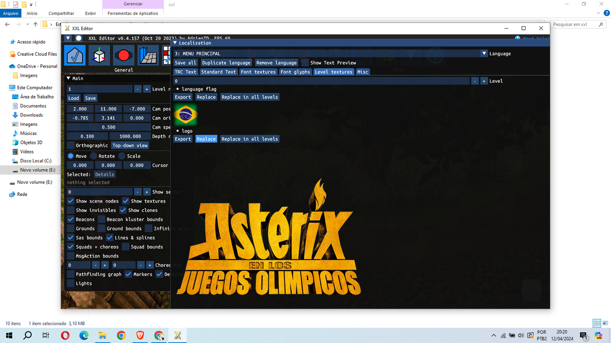Viewport: 611px width, 343px height.
Task: Click Duplicate language button
Action: coord(226,63)
